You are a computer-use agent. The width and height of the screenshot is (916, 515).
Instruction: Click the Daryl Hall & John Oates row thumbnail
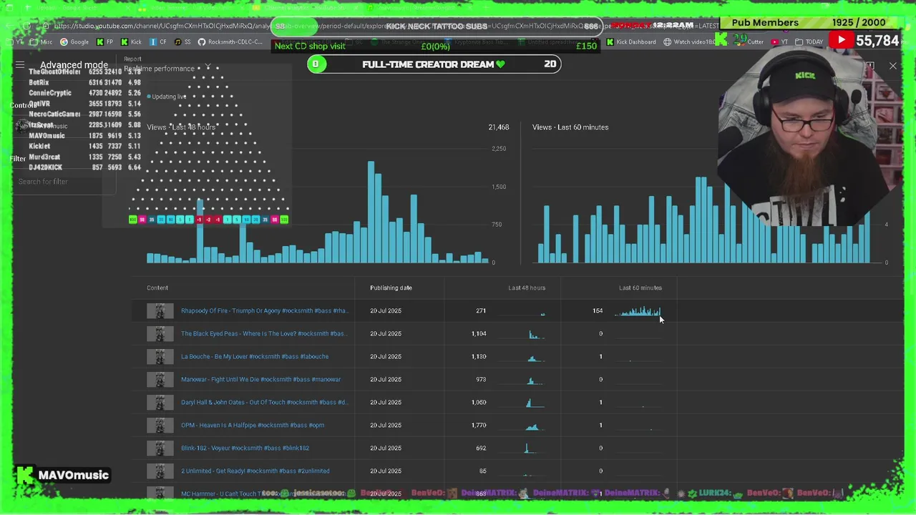[160, 402]
